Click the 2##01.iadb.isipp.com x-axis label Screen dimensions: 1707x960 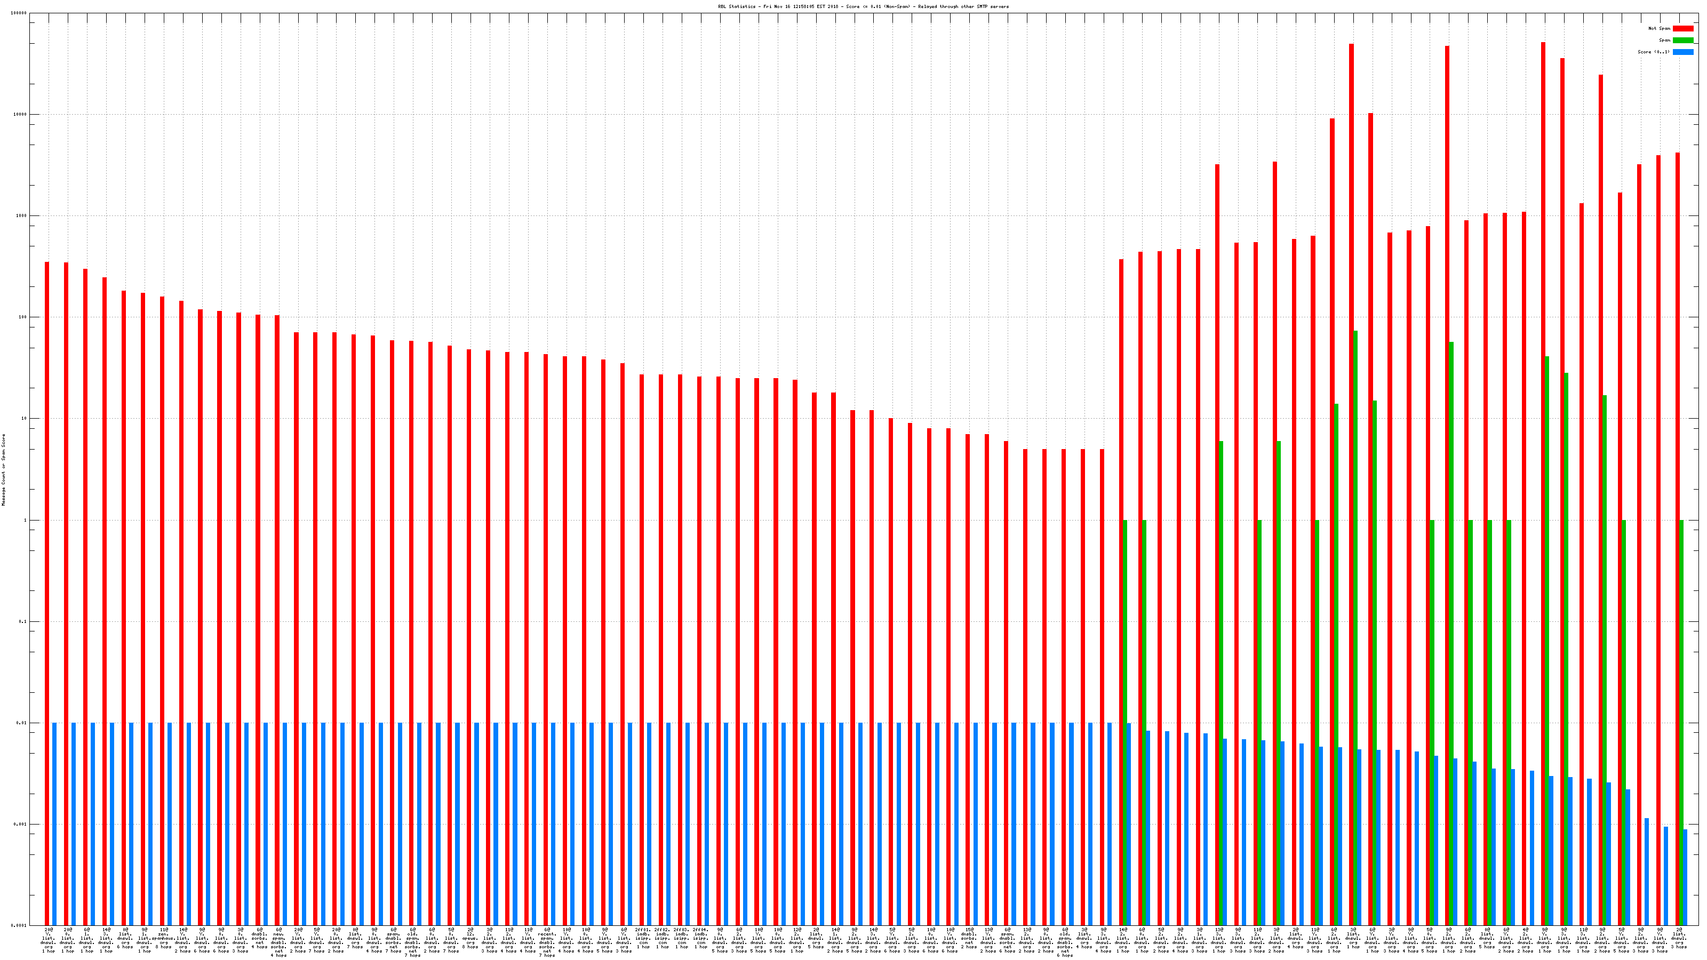[643, 938]
